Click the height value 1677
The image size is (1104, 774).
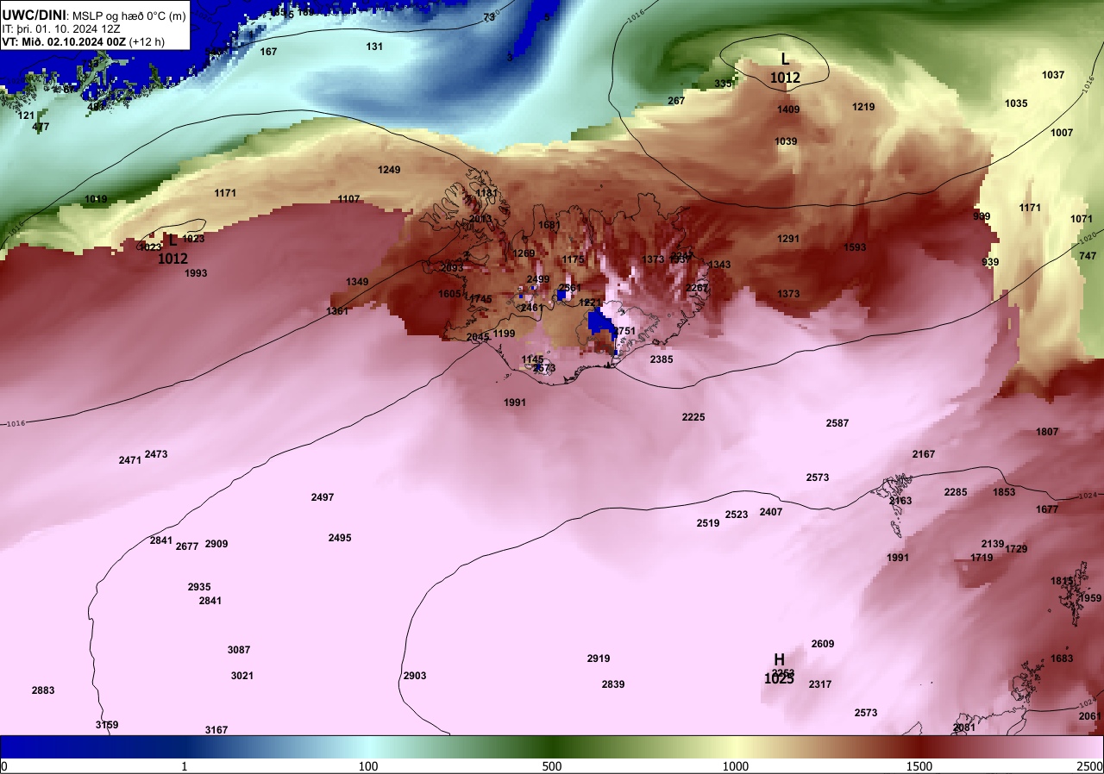tap(1047, 509)
